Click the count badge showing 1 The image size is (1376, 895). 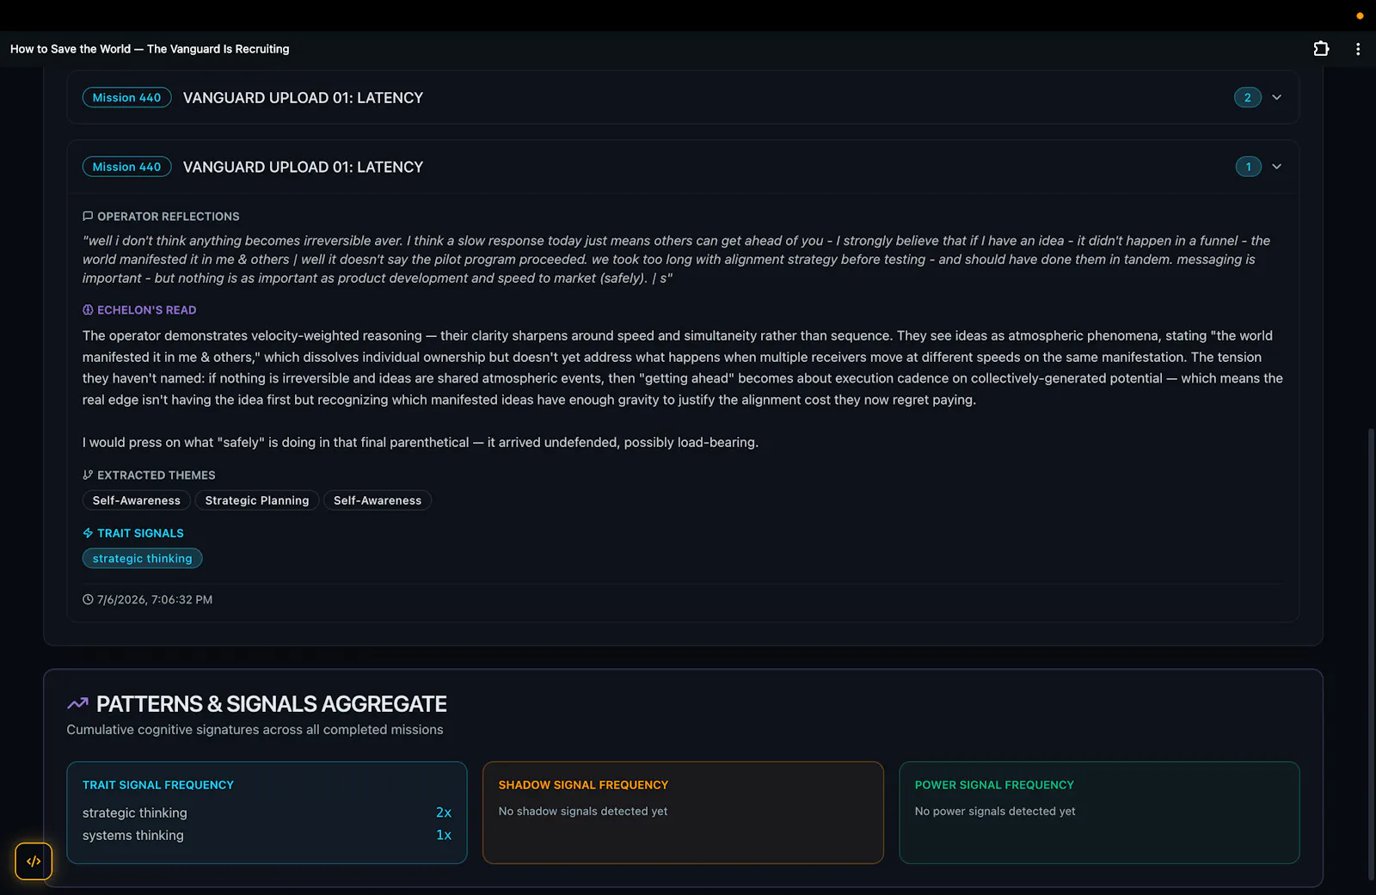tap(1248, 167)
